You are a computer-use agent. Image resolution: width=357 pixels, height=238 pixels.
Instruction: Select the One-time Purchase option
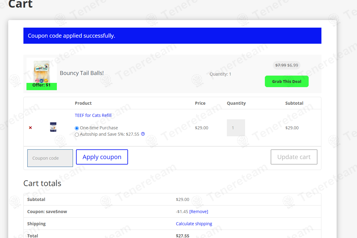pos(77,128)
